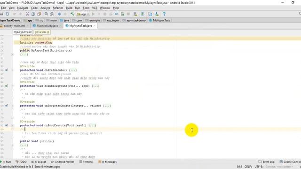This screenshot has width=301, height=169.
Task: Click the Copy toolbar icon
Action: pyautogui.click(x=33, y=14)
